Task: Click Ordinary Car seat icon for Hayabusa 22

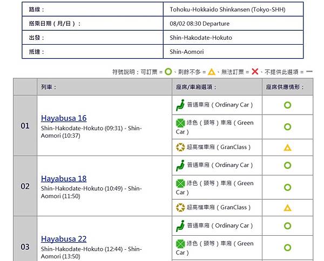Action: [180, 226]
